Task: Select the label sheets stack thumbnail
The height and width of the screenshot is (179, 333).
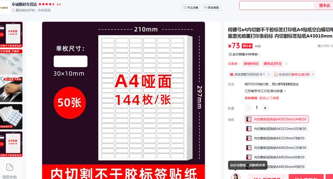Action: pyautogui.click(x=11, y=117)
